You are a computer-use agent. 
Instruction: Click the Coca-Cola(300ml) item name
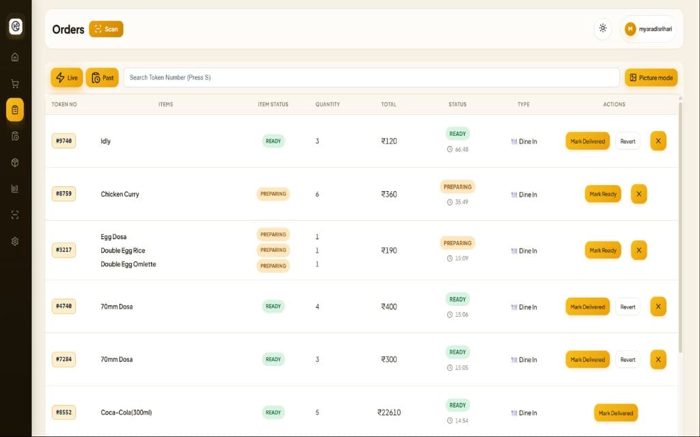(x=126, y=412)
